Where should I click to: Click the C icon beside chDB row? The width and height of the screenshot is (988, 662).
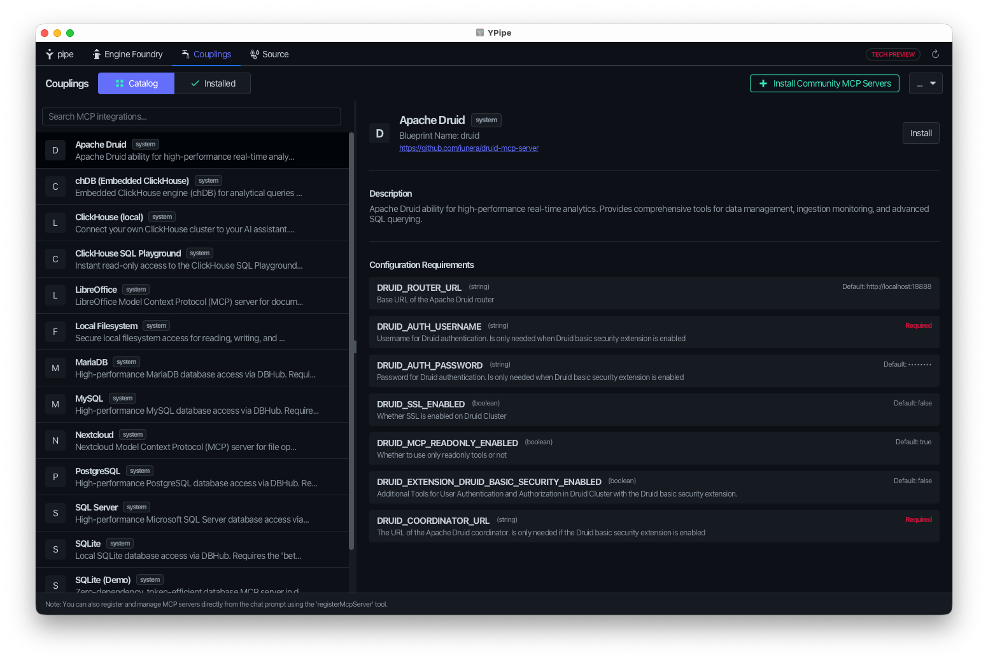(55, 187)
